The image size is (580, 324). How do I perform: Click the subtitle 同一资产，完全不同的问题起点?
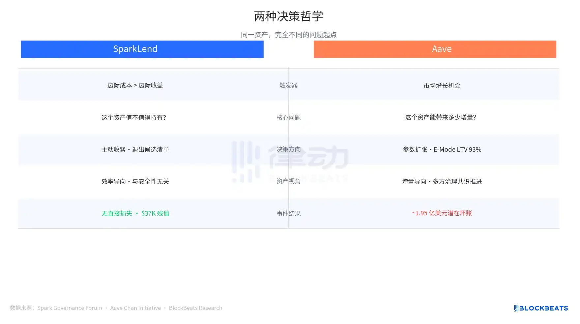coord(288,35)
